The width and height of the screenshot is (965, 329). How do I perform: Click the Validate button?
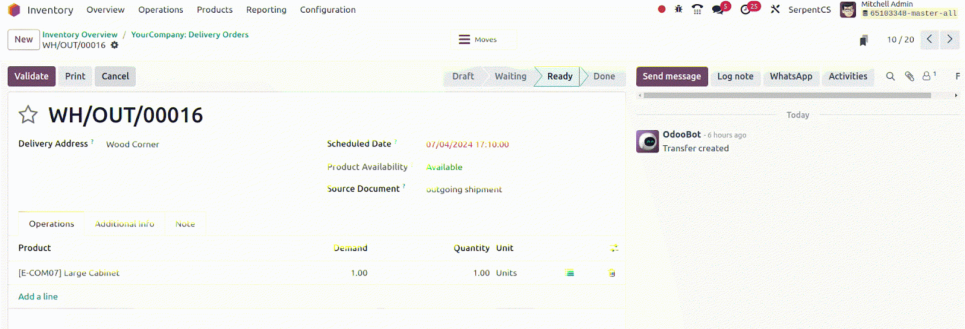31,77
